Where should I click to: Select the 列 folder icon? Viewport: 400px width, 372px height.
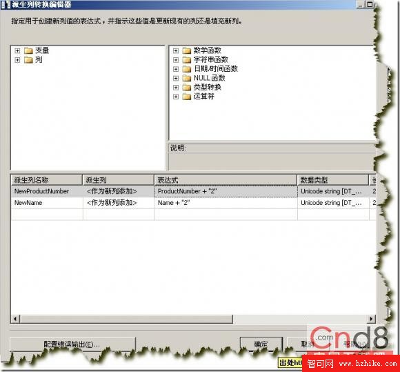pos(28,60)
